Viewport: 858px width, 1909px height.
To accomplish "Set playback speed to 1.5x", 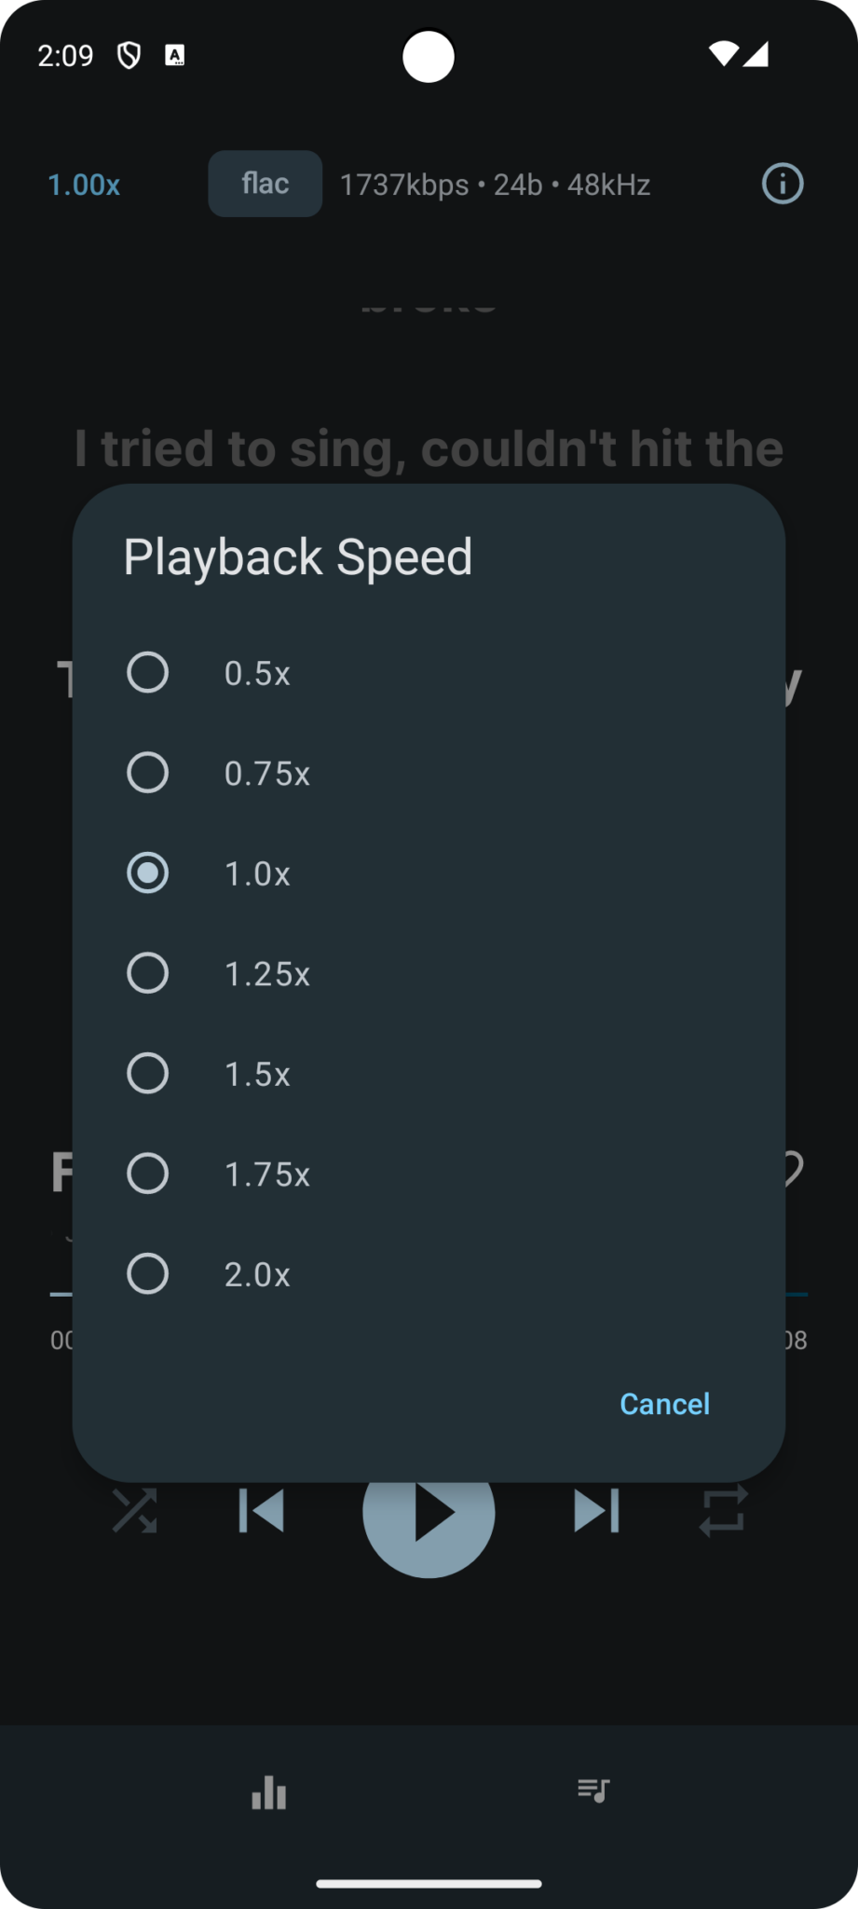I will (148, 1074).
